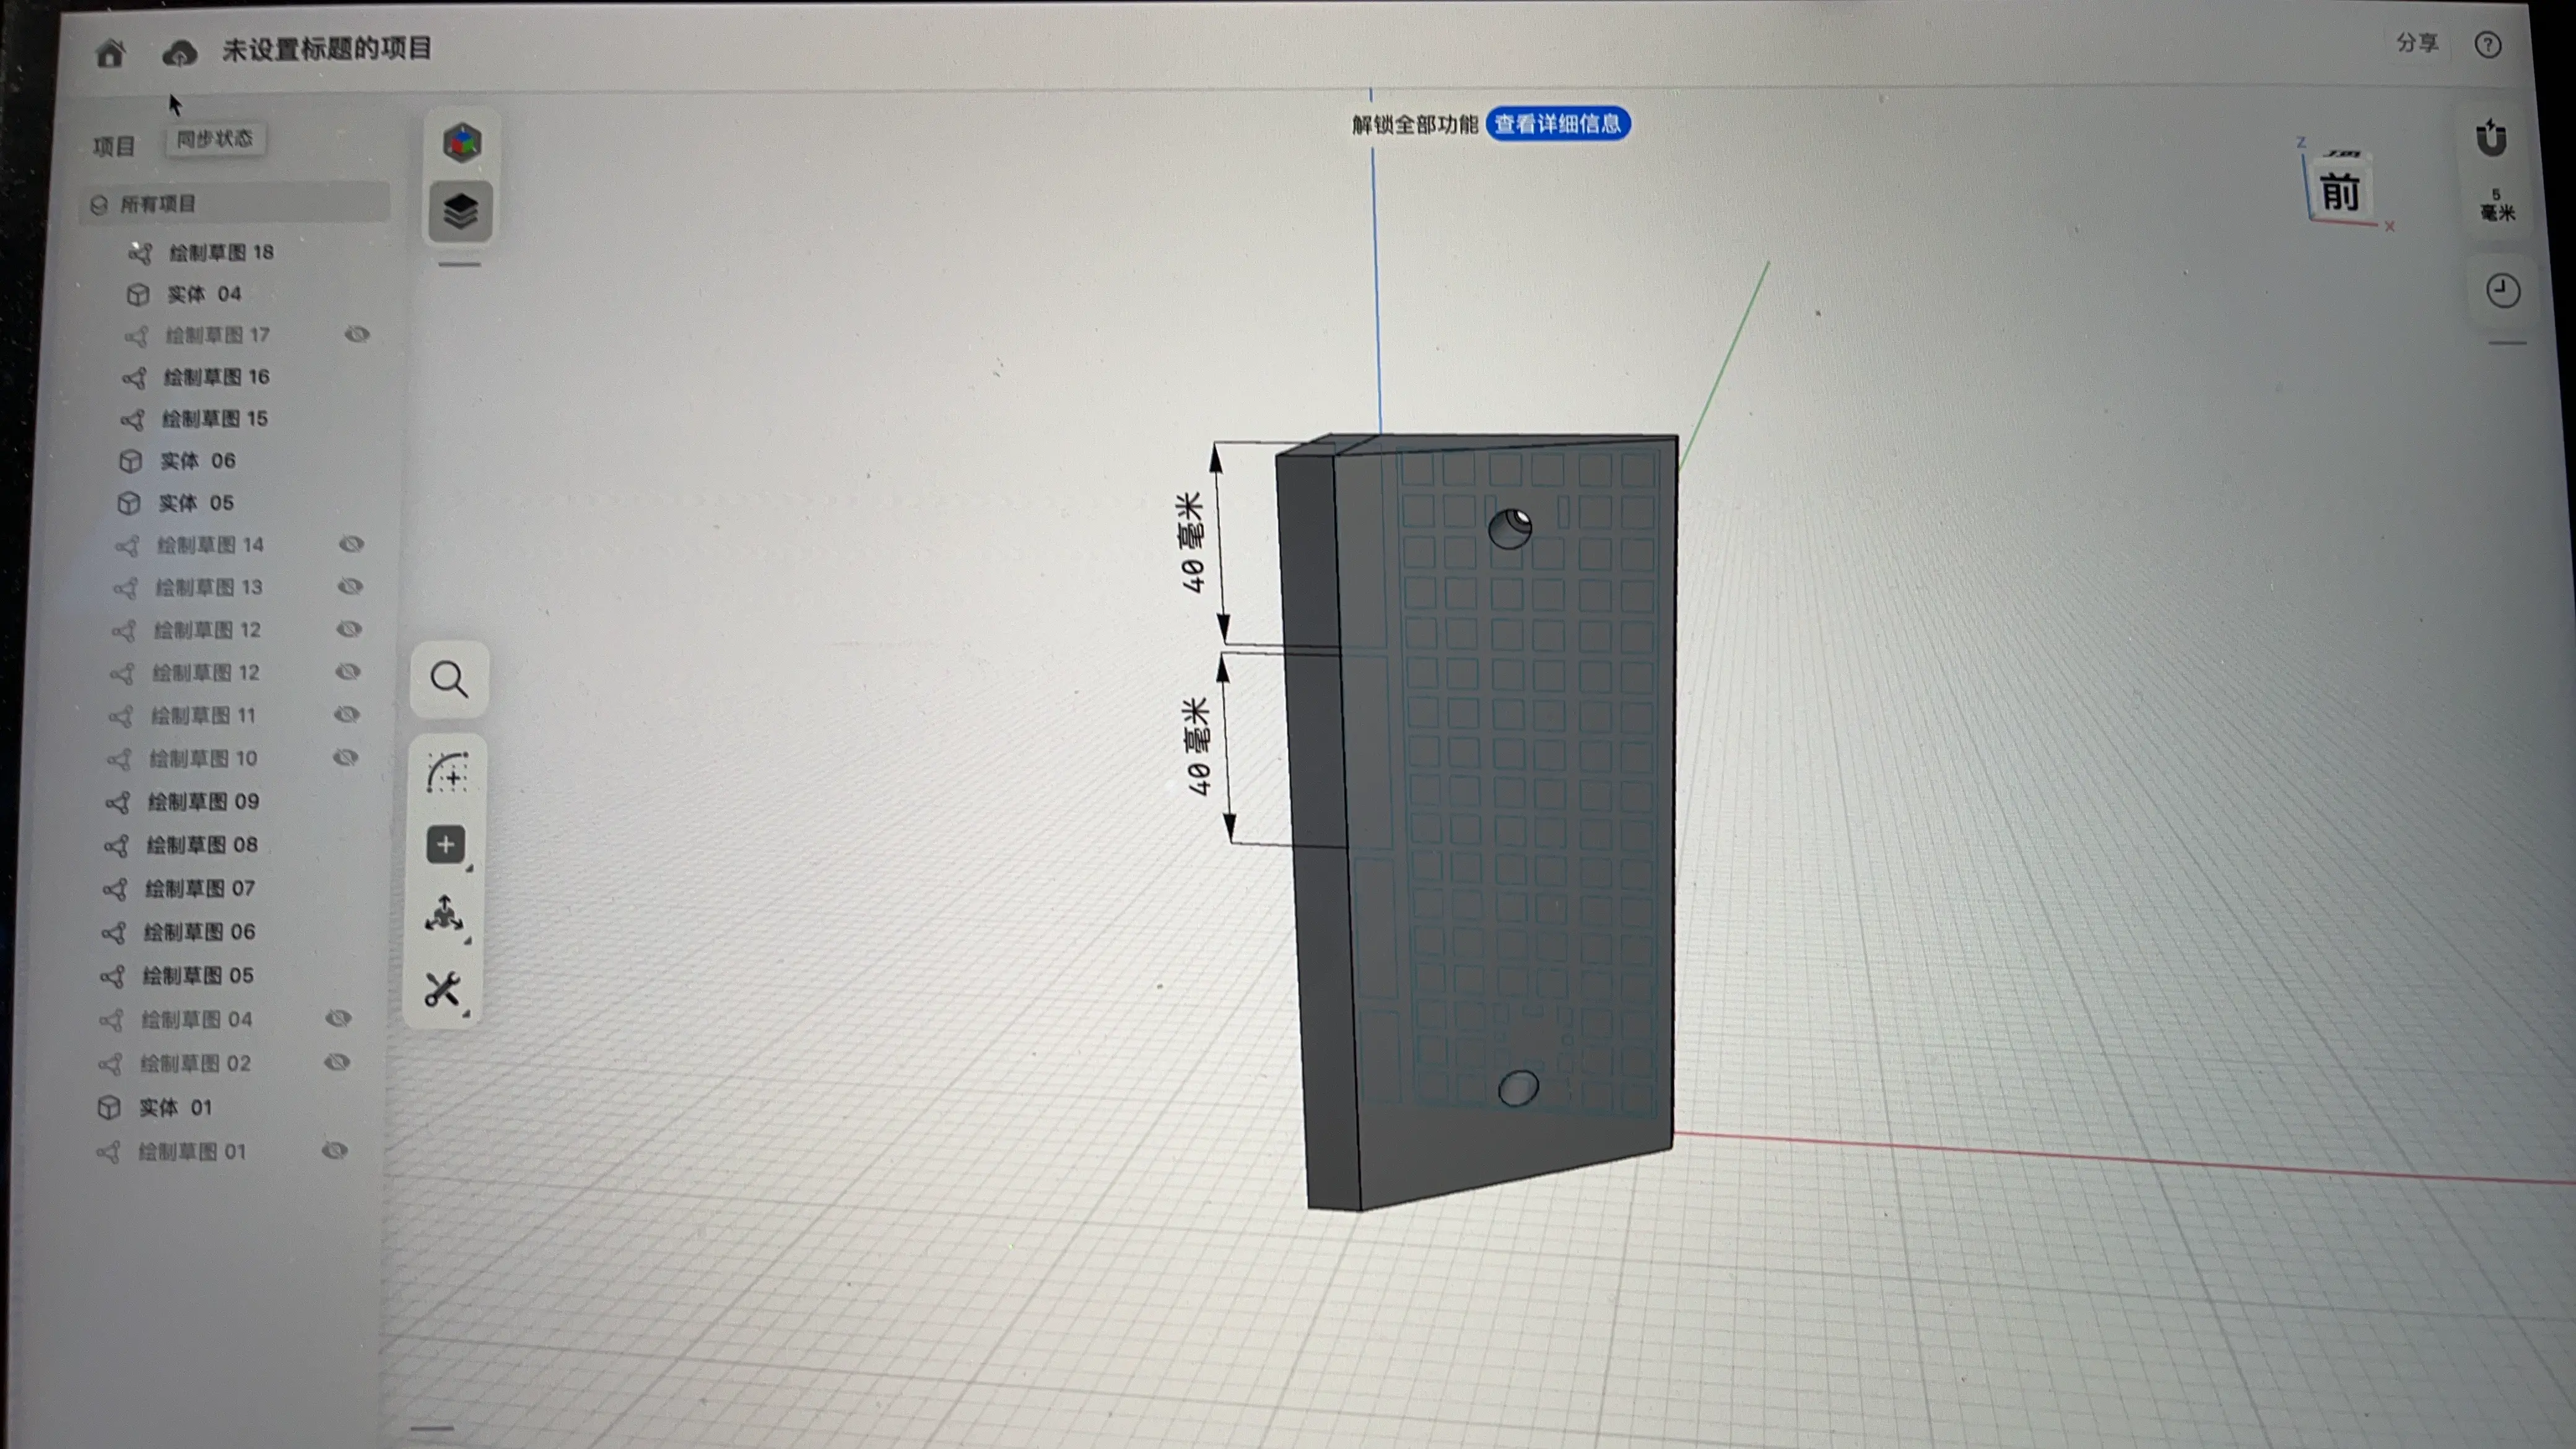Click the icon beside 所有项目

[x=98, y=205]
